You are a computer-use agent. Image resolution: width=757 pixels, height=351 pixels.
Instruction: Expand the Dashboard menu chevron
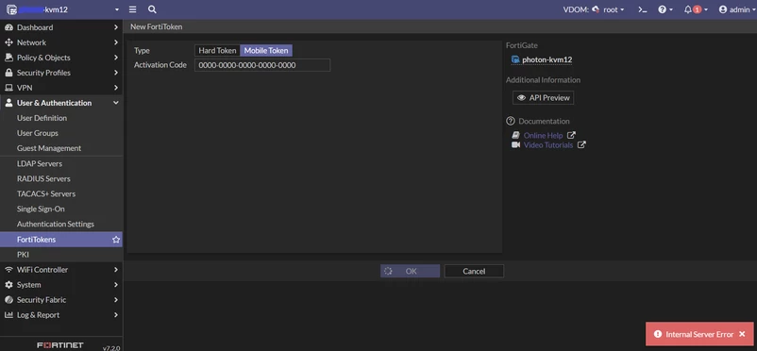click(116, 27)
